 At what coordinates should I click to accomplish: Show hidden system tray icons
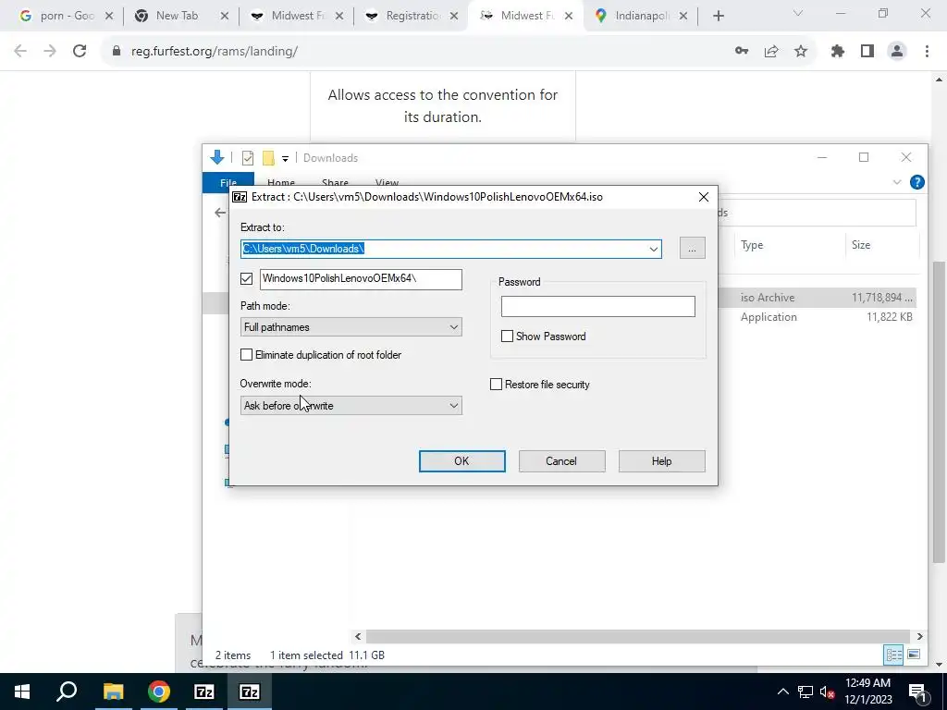click(x=782, y=692)
